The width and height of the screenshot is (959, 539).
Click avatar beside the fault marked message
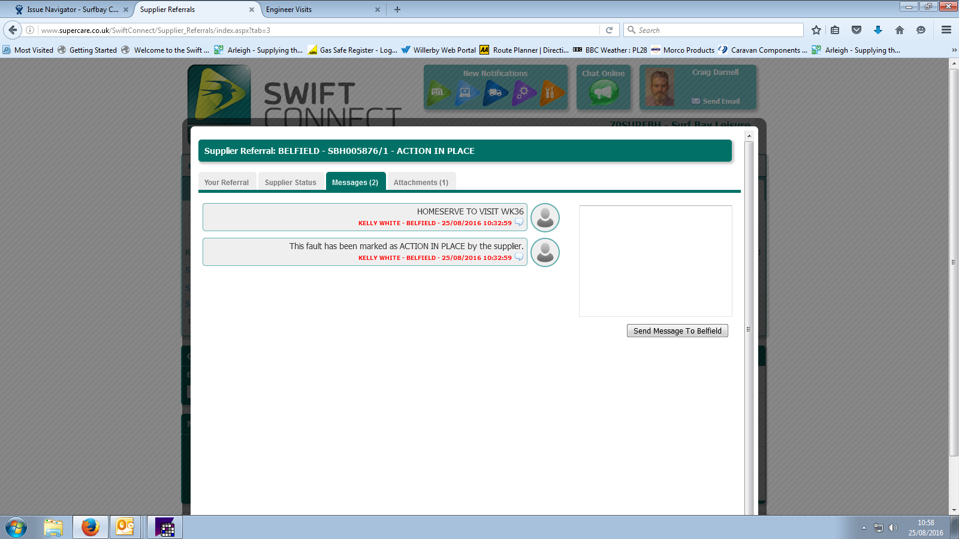(x=545, y=252)
